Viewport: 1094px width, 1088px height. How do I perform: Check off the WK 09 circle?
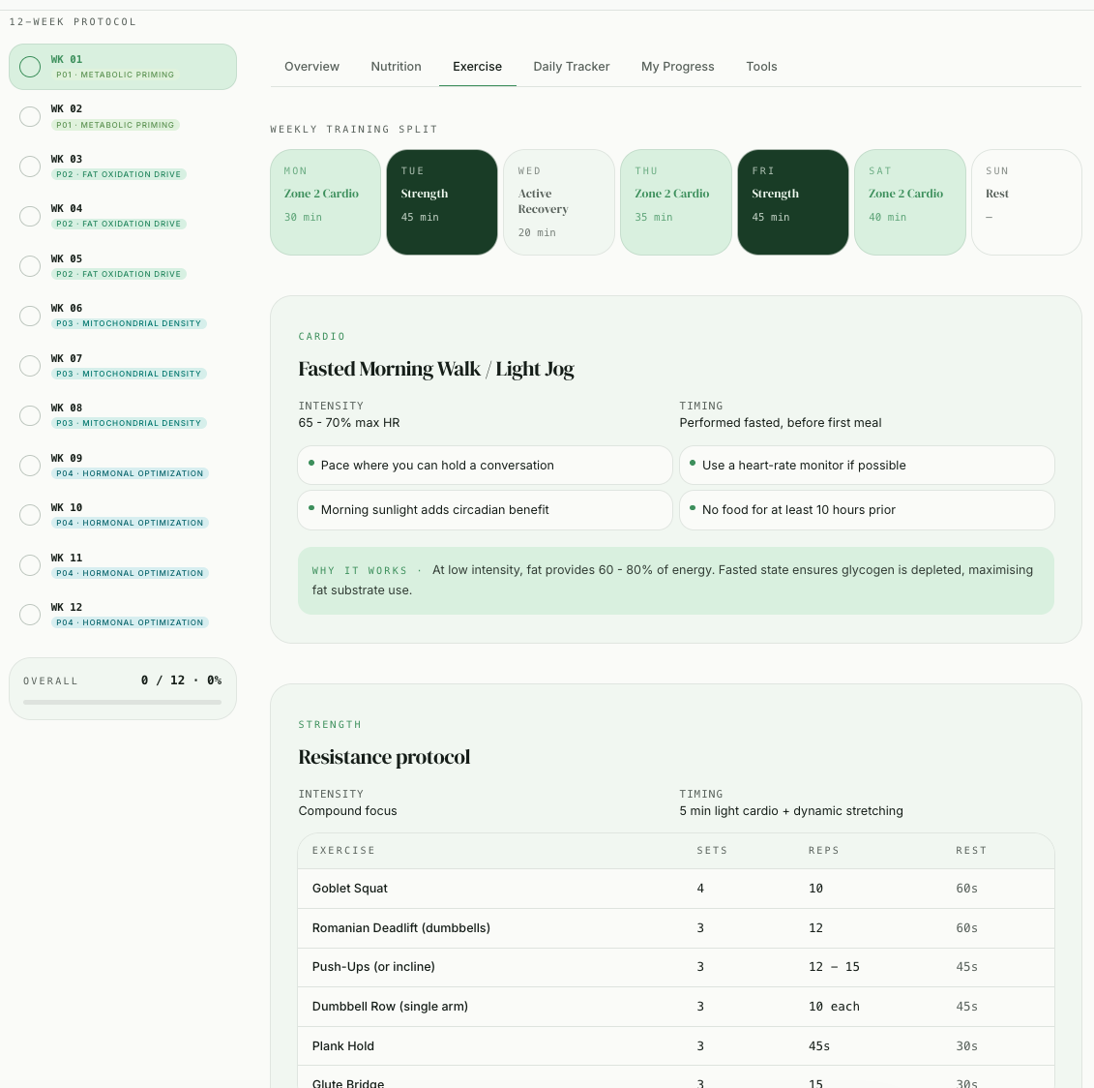click(x=30, y=466)
